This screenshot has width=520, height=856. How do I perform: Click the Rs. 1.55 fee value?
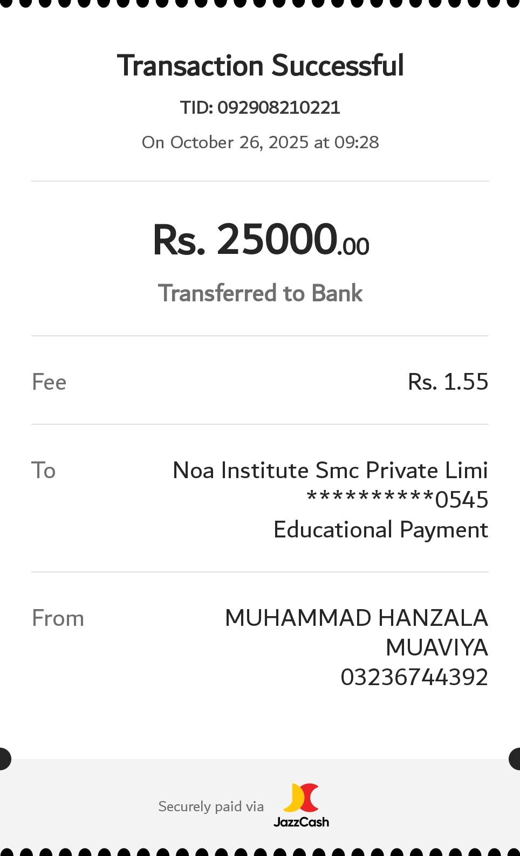click(x=448, y=382)
